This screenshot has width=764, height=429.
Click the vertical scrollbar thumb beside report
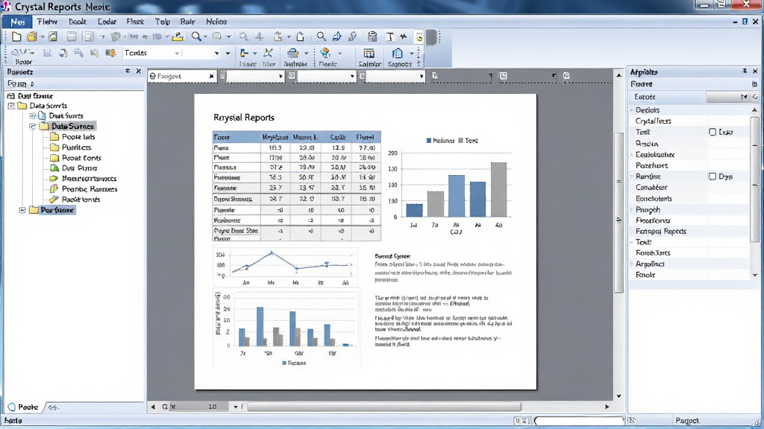click(619, 212)
